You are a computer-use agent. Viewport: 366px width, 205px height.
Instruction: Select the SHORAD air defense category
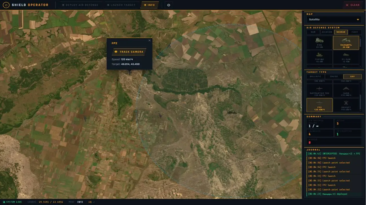(341, 32)
